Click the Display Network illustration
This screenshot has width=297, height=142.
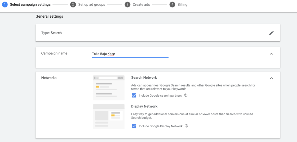click(109, 117)
